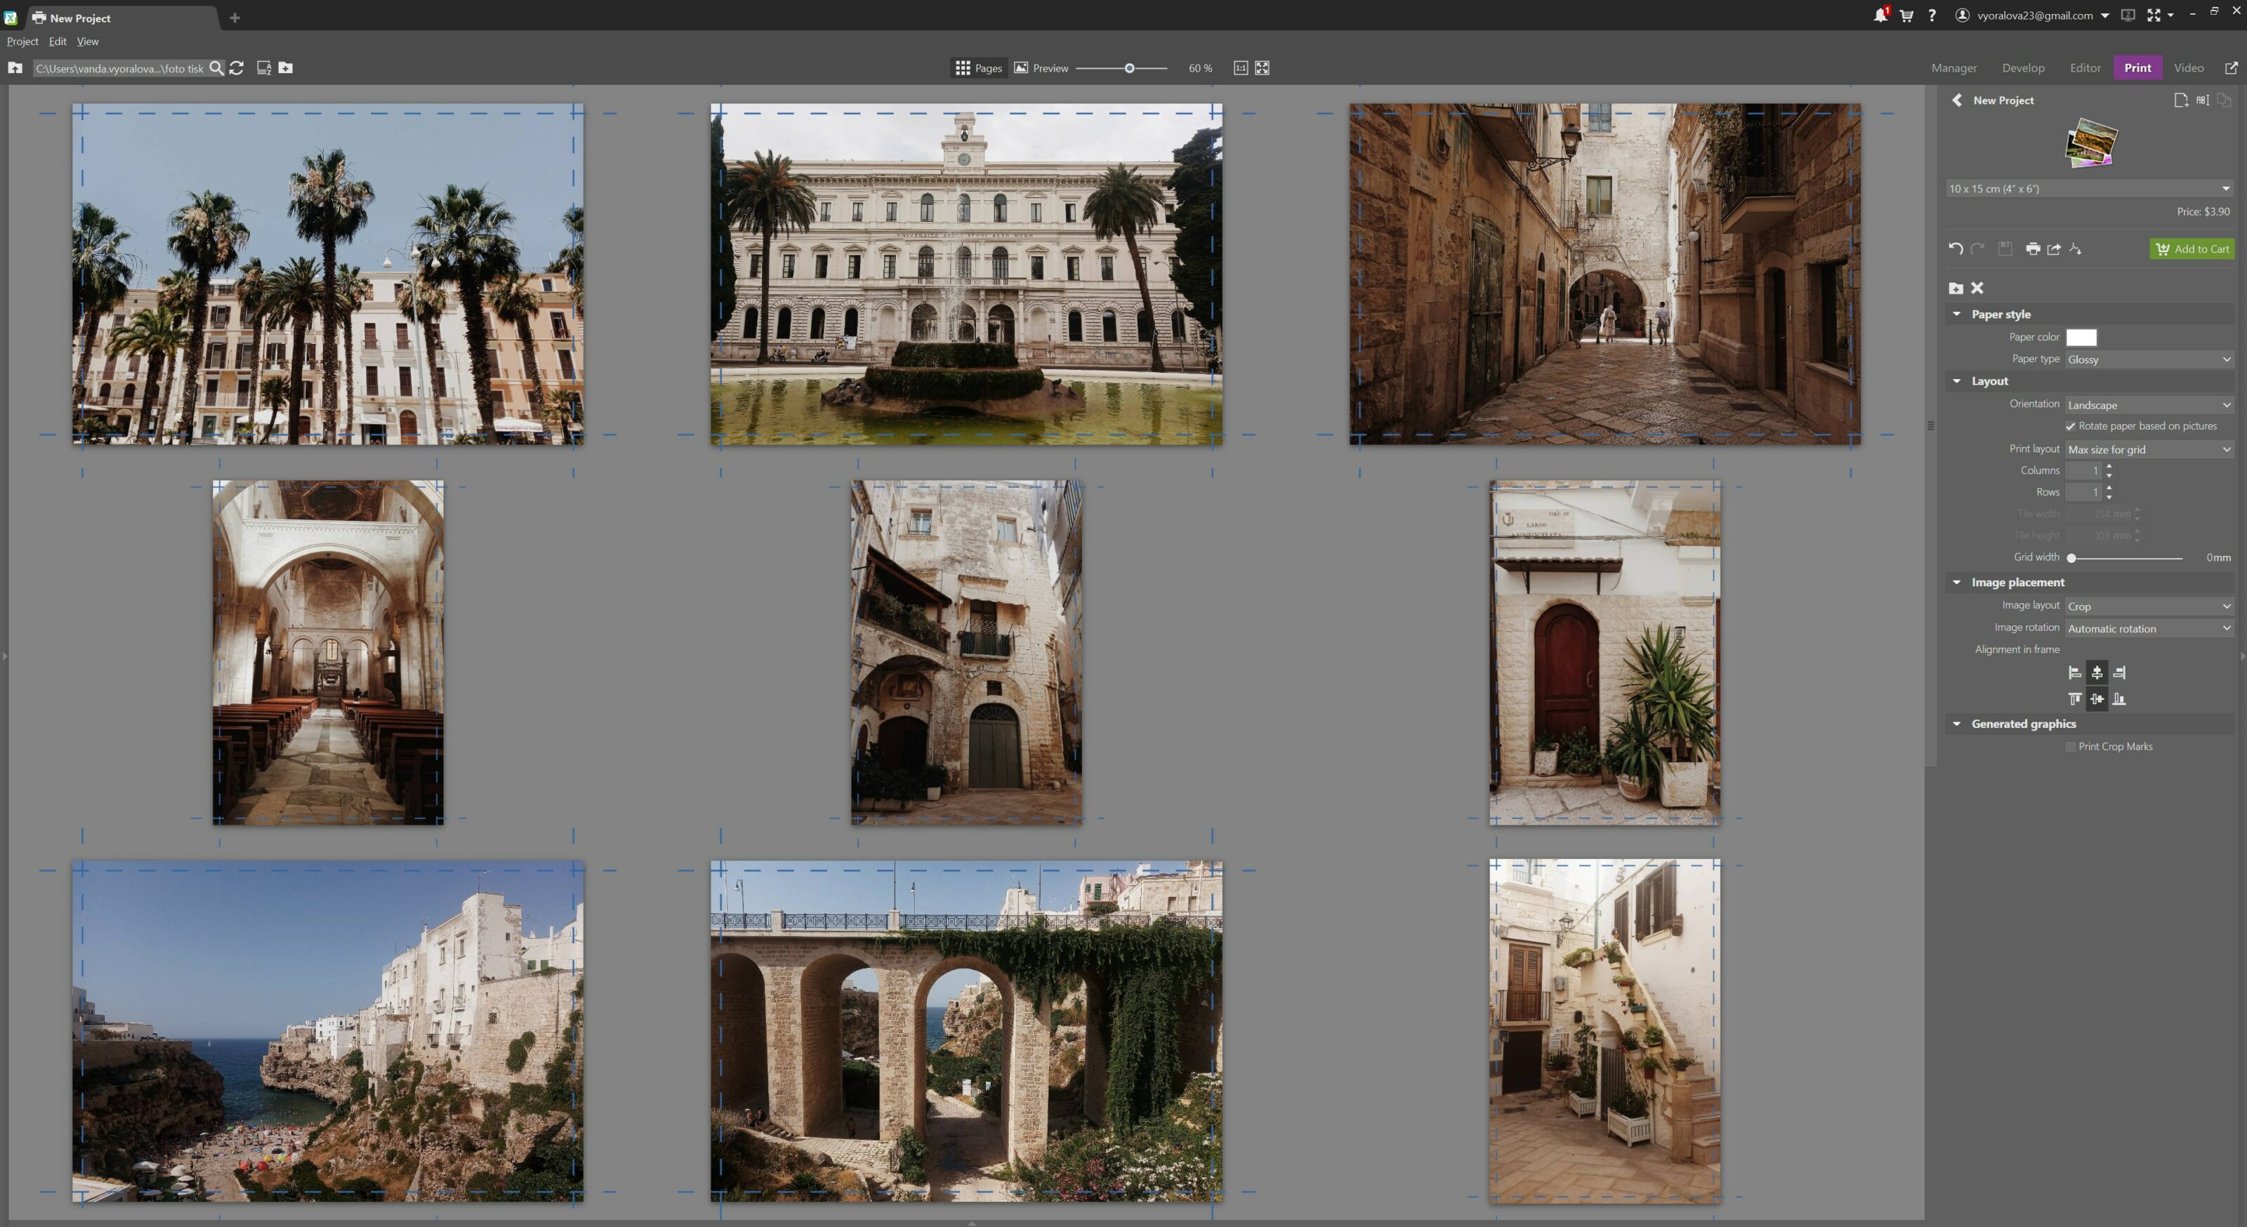Align image to horizontal center in frame
The image size is (2247, 1227).
(2097, 672)
